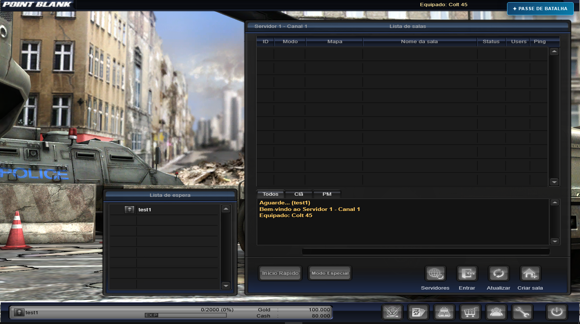580x324 pixels.
Task: Click chat box scroll up arrow
Action: tap(555, 203)
